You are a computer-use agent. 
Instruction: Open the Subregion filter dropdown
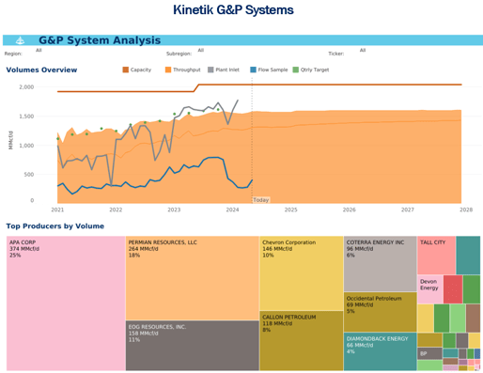(201, 50)
